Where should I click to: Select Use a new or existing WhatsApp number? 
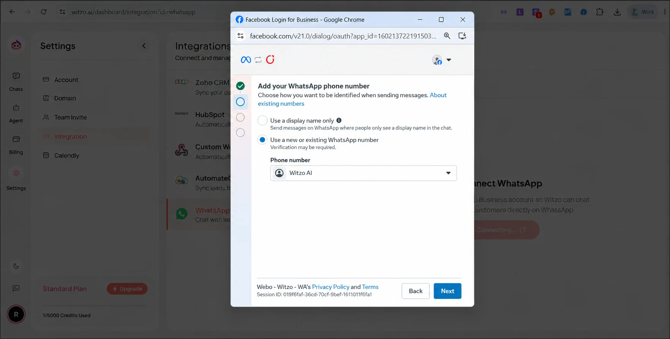[x=262, y=140]
